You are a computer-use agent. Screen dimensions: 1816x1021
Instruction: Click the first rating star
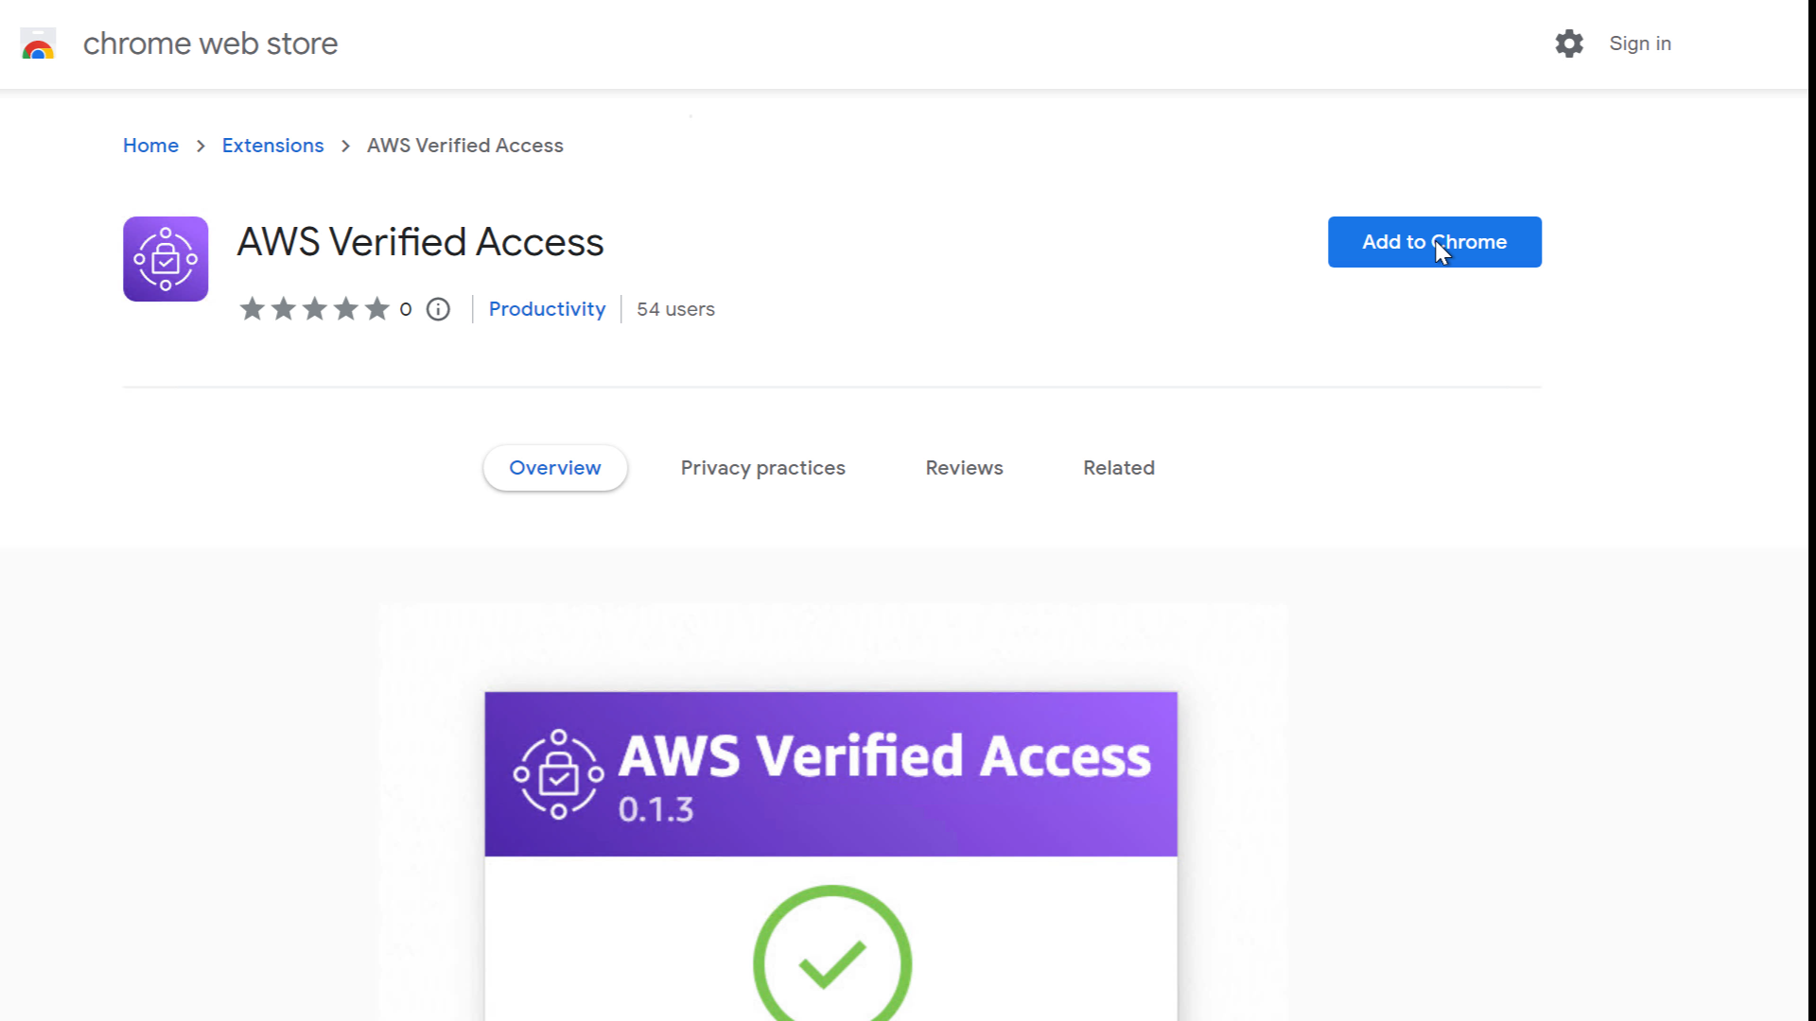(x=252, y=309)
